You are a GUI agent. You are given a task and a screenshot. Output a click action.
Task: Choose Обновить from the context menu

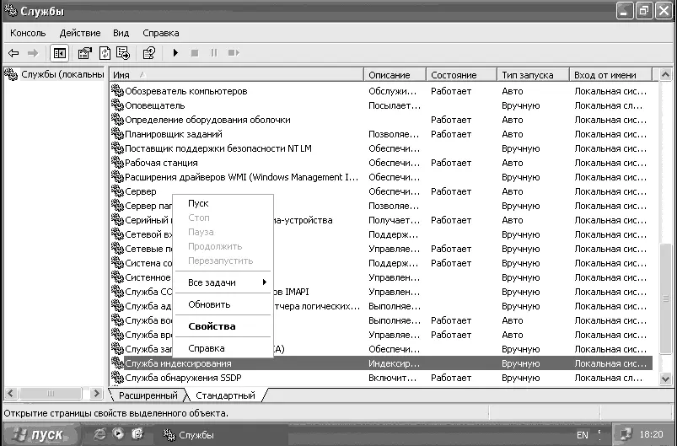[209, 304]
